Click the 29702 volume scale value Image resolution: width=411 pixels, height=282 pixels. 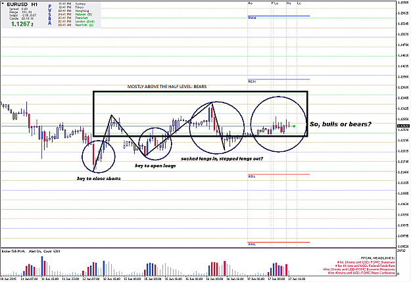pos(401,251)
